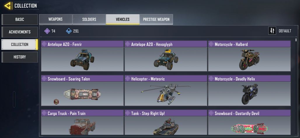Click the yellow back arrow icon
This screenshot has height=138, width=300.
coord(8,6)
